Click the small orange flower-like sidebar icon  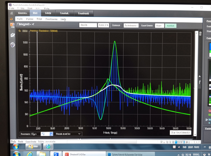point(11,19)
